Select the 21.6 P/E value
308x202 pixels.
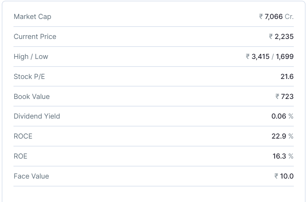pos(287,77)
